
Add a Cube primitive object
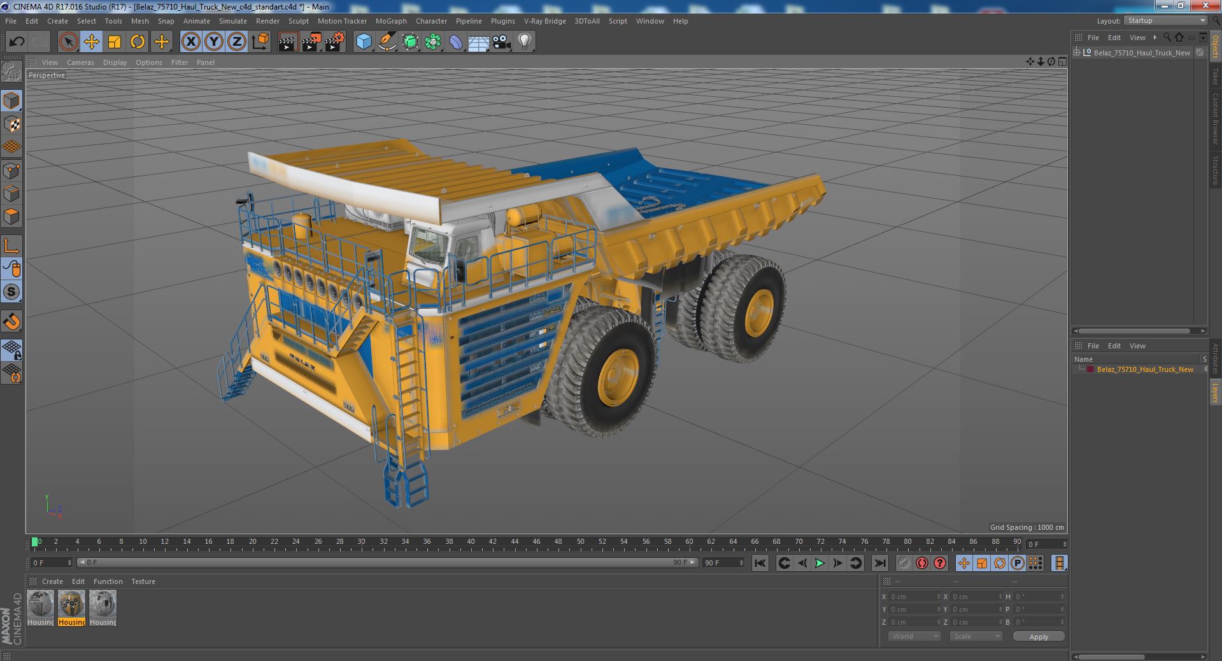364,42
